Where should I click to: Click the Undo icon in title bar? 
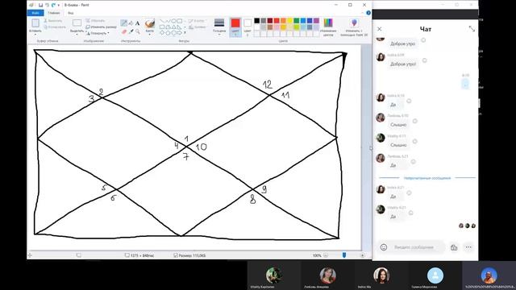click(47, 5)
